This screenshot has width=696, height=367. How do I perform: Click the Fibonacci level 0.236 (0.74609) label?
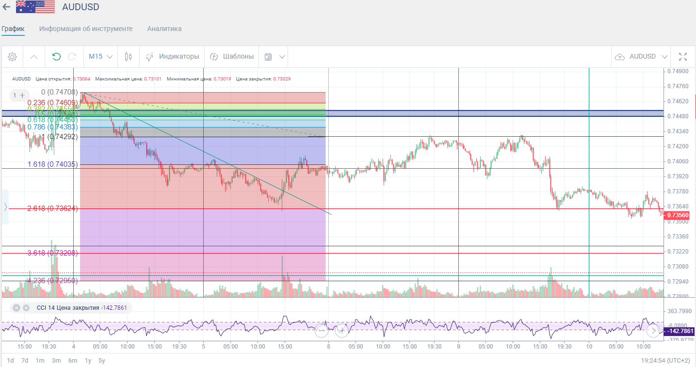[x=52, y=102]
